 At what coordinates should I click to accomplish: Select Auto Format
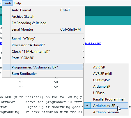click(43, 10)
